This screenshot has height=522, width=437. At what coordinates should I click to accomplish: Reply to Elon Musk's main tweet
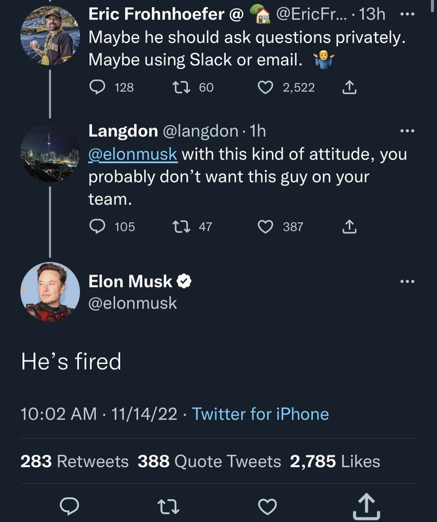click(x=70, y=506)
